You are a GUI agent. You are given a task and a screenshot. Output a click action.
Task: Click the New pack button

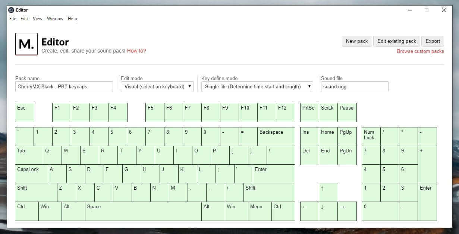(x=356, y=41)
